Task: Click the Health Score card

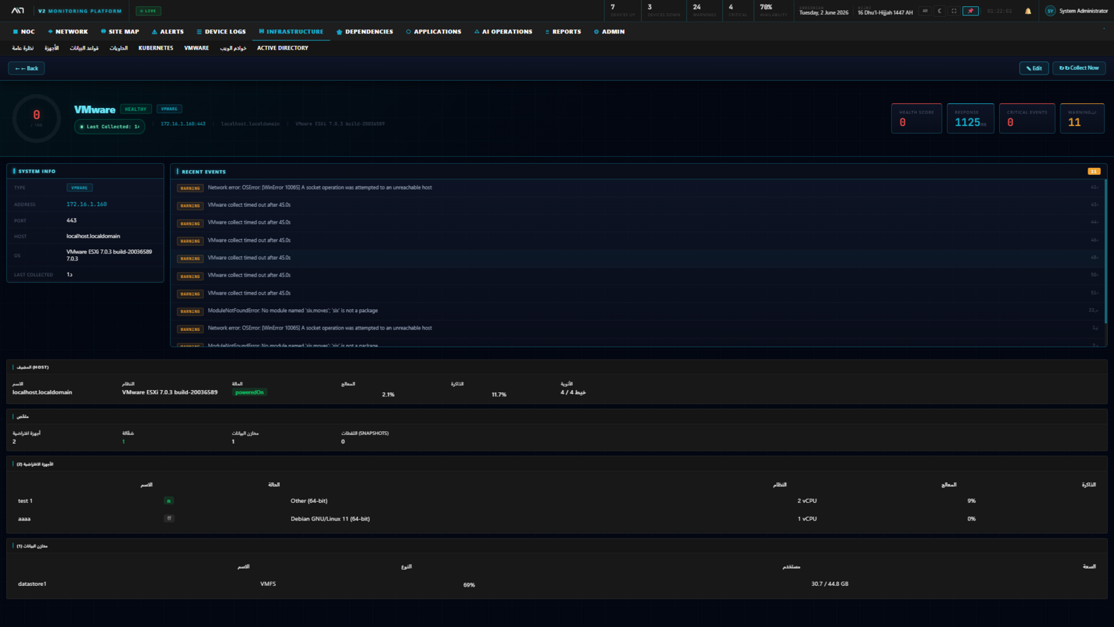Action: click(916, 118)
